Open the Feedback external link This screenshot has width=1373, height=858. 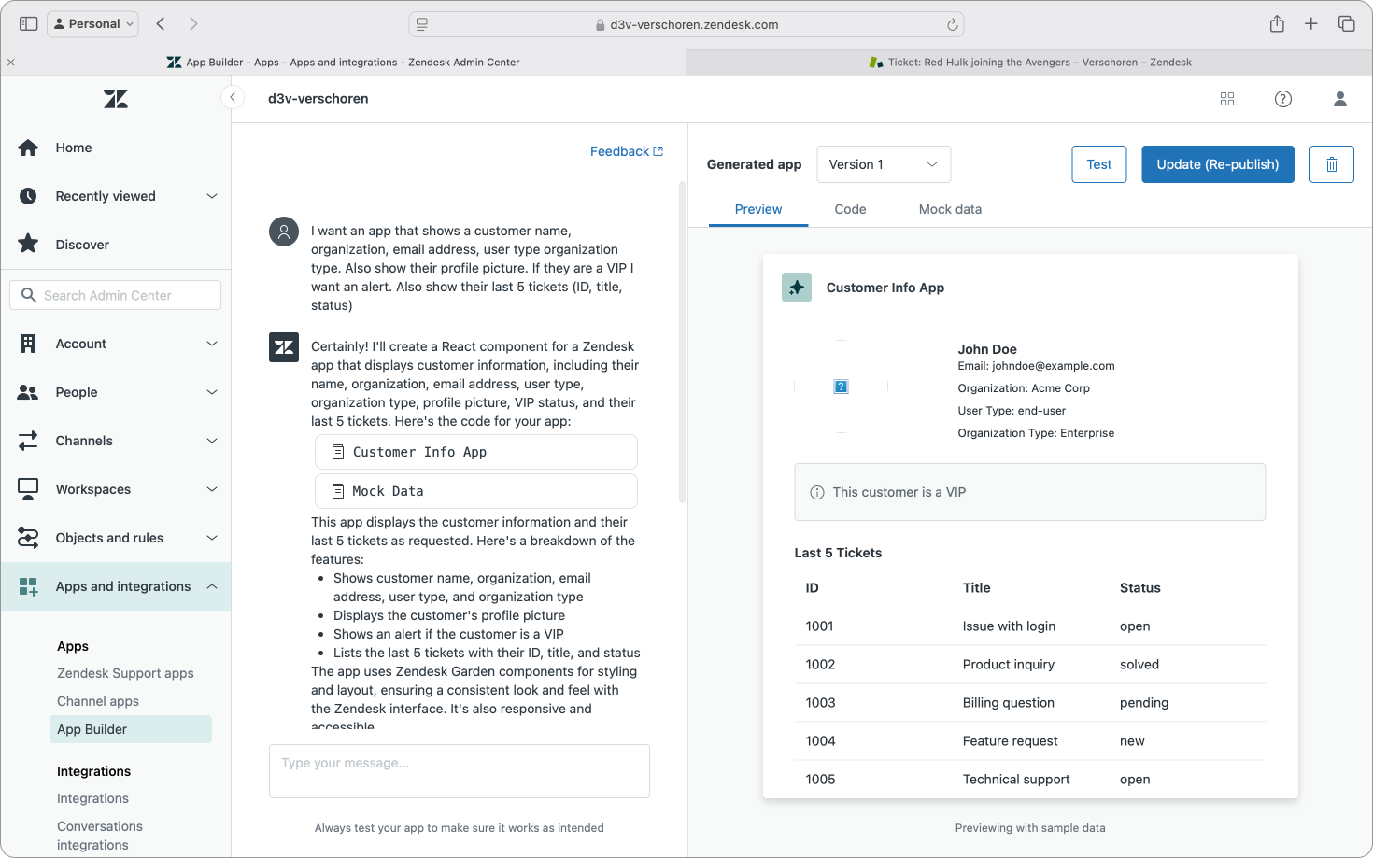(627, 151)
